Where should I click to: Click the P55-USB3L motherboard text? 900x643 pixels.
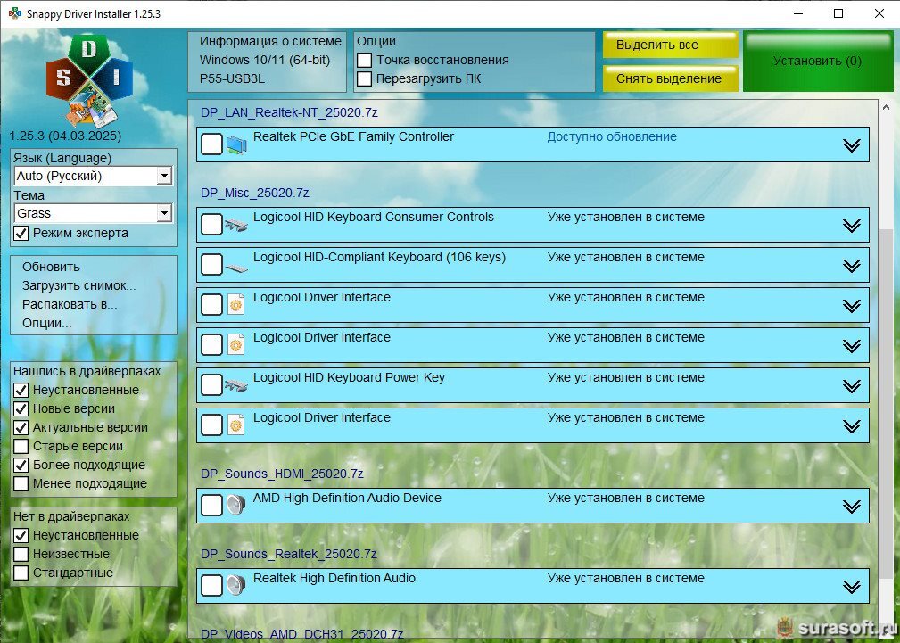tap(232, 78)
